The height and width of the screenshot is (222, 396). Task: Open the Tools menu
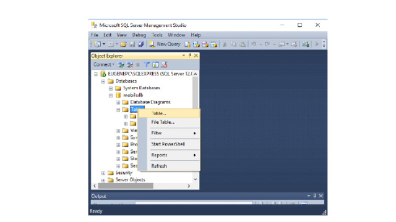157,35
